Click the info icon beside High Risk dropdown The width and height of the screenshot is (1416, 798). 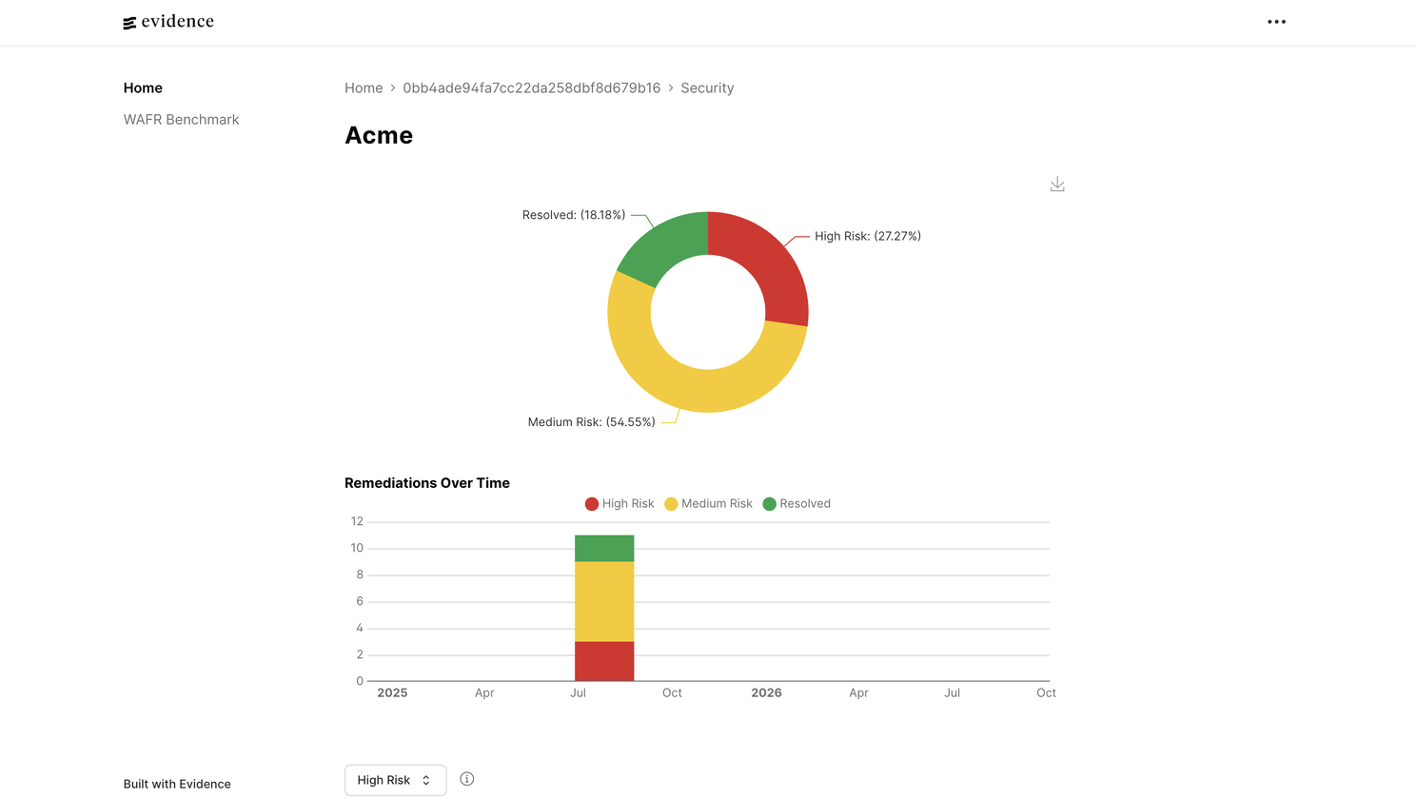pyautogui.click(x=467, y=779)
